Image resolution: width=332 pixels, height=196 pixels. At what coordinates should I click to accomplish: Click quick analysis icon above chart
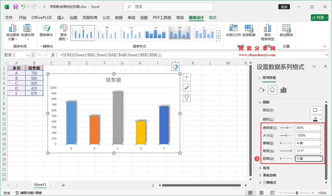coord(176,67)
